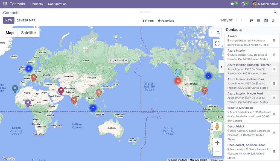
Task: Click the Contacts app title
Action: (17, 4)
